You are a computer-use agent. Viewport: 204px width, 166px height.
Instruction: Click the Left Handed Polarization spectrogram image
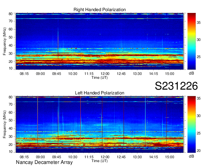click(100, 124)
